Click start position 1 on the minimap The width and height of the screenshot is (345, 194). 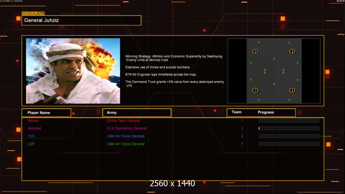pyautogui.click(x=255, y=91)
